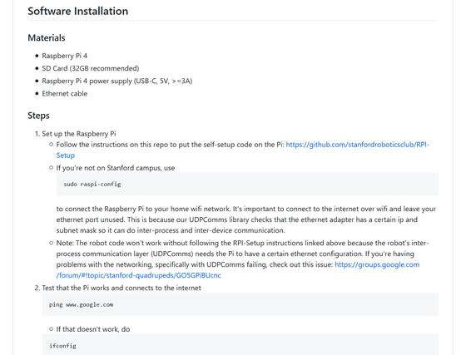Screen dimensions: 466x355
Task: Click the 'Materials' subheading
Action: point(47,38)
